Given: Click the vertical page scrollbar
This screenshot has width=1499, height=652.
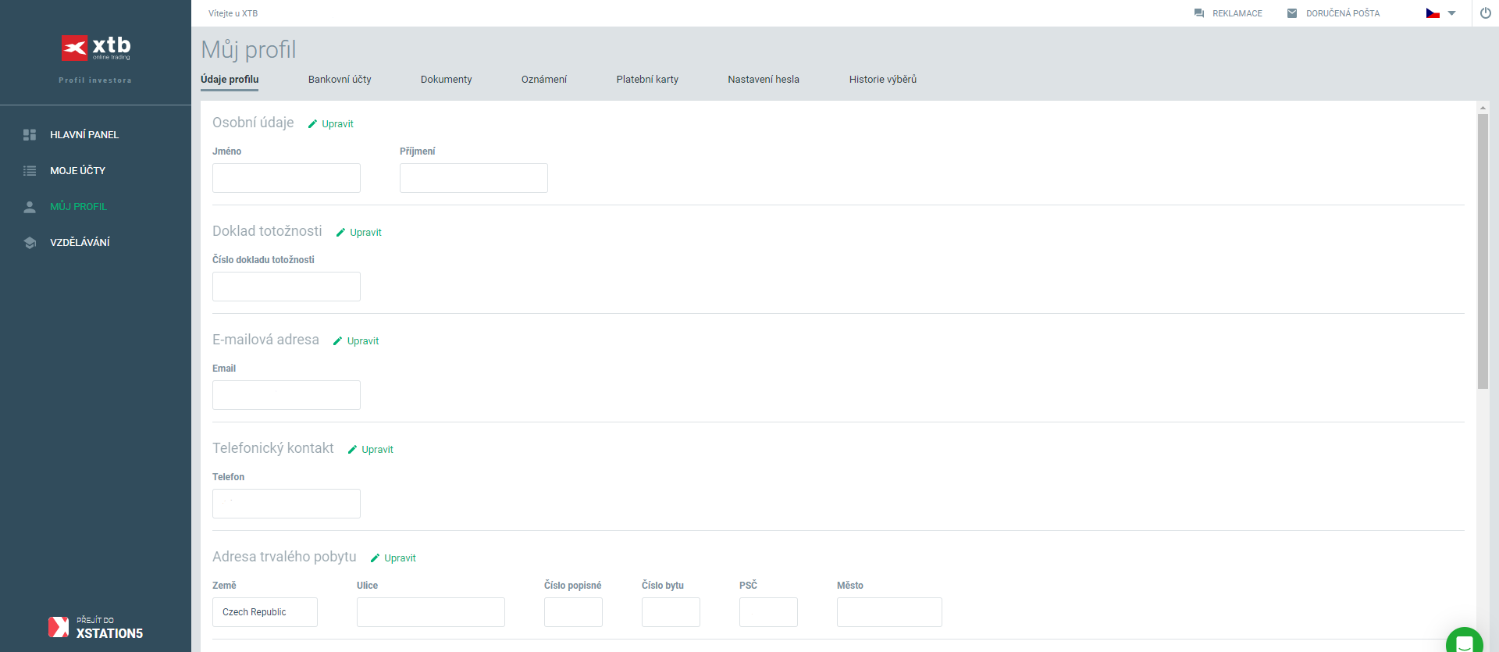Looking at the screenshot, I should pyautogui.click(x=1483, y=250).
